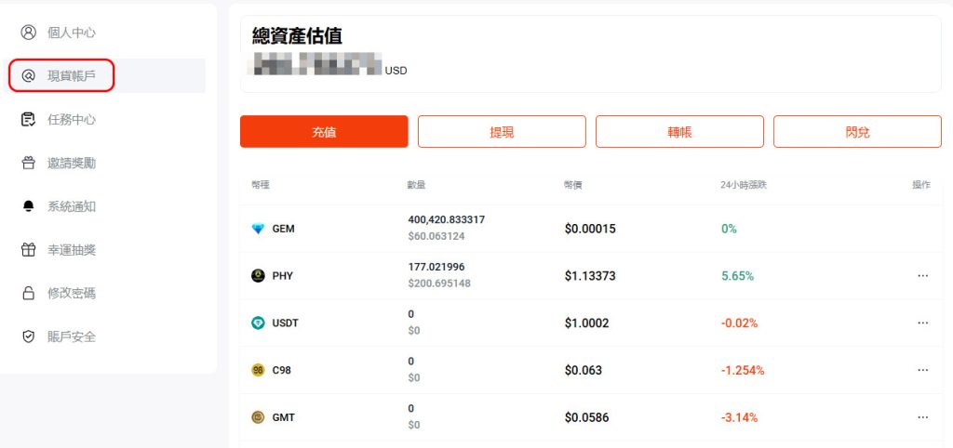Click GEM price $0.00015
Viewport: 953px width, 448px height.
tap(590, 229)
